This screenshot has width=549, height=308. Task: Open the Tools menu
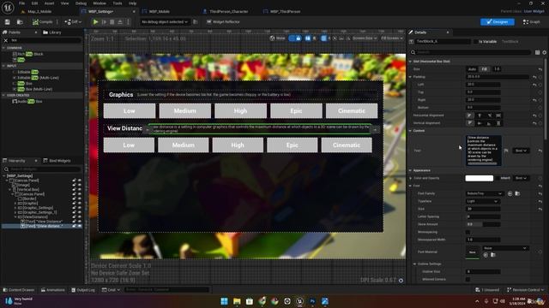(x=118, y=3)
